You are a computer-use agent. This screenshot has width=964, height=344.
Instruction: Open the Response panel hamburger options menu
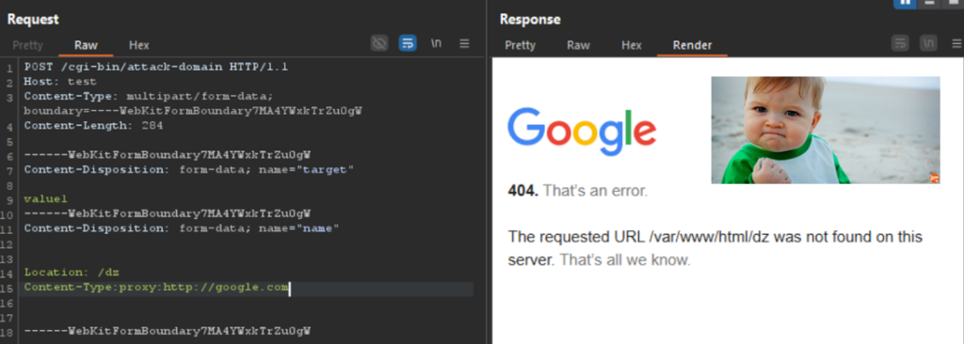[x=956, y=43]
